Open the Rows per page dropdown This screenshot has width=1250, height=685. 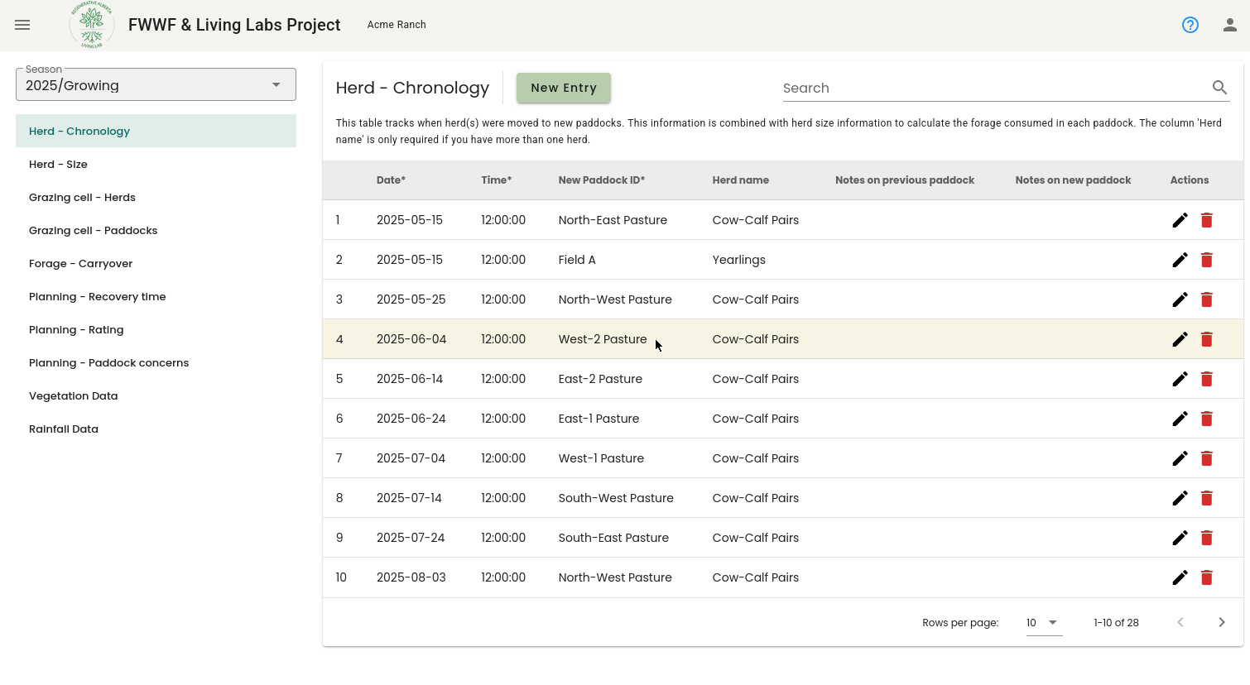(x=1044, y=622)
